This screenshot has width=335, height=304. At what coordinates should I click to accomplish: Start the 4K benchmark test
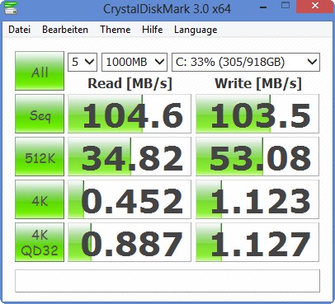[40, 199]
